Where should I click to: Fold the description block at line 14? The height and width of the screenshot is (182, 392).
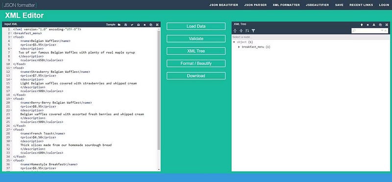(11, 79)
